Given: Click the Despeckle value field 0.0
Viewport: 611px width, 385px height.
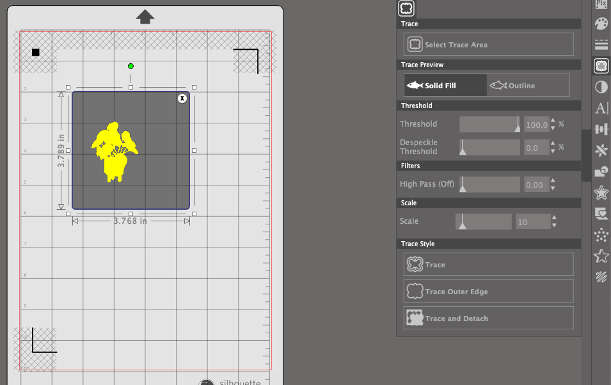Looking at the screenshot, I should point(537,148).
